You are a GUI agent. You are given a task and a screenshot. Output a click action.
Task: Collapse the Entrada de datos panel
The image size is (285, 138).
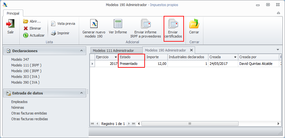[x=82, y=93]
